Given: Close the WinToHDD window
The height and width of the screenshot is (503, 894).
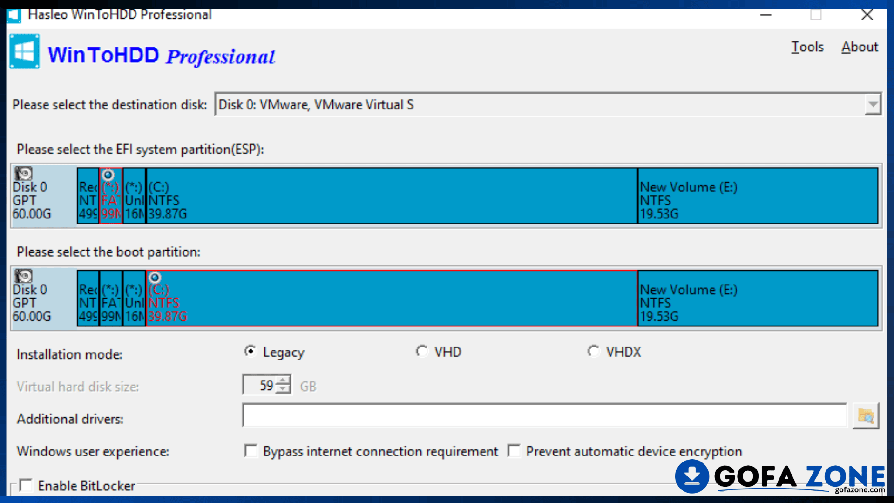Looking at the screenshot, I should pos(867,15).
